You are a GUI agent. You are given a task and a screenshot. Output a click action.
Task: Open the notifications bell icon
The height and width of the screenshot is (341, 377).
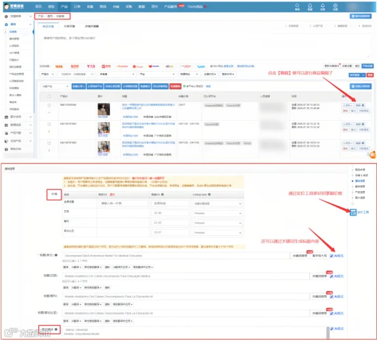tap(322, 5)
